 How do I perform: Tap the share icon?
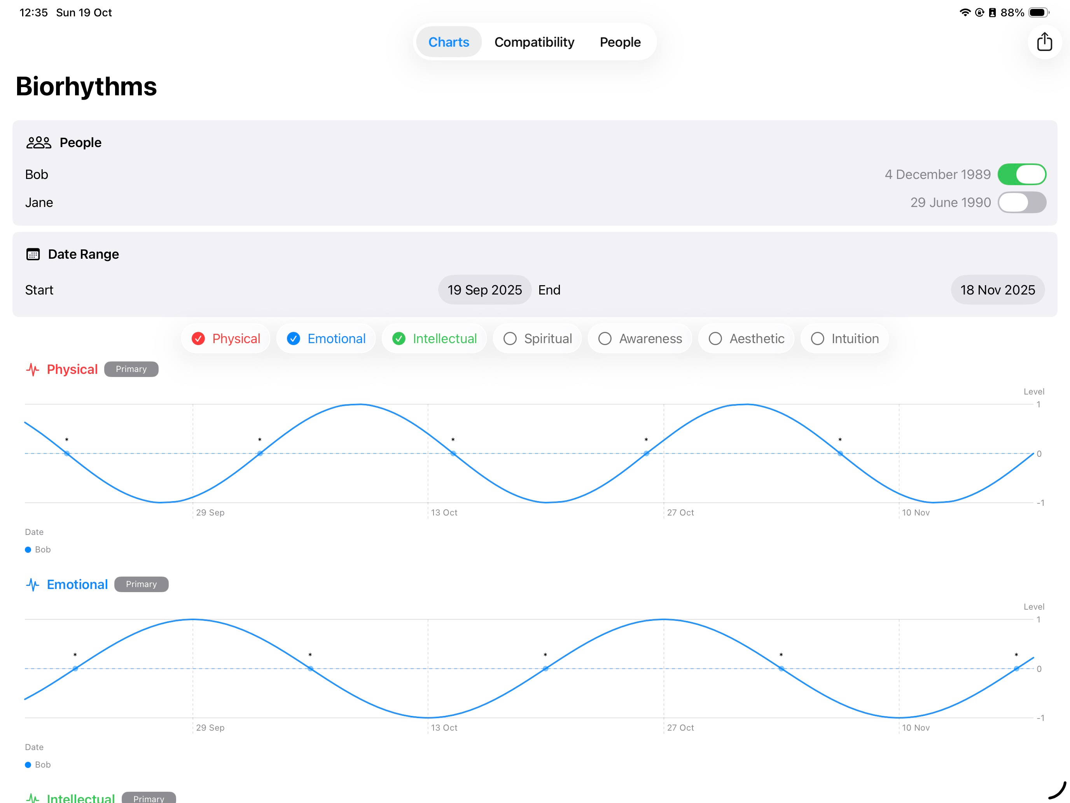(1044, 42)
